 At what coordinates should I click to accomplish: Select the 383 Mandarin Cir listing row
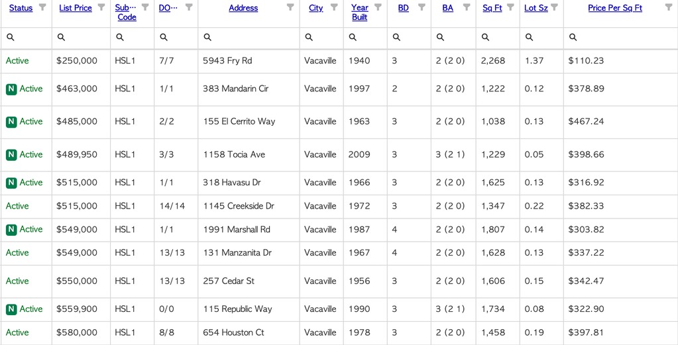(339, 89)
